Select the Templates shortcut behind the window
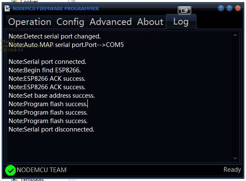The width and height of the screenshot is (246, 181). (32, 180)
